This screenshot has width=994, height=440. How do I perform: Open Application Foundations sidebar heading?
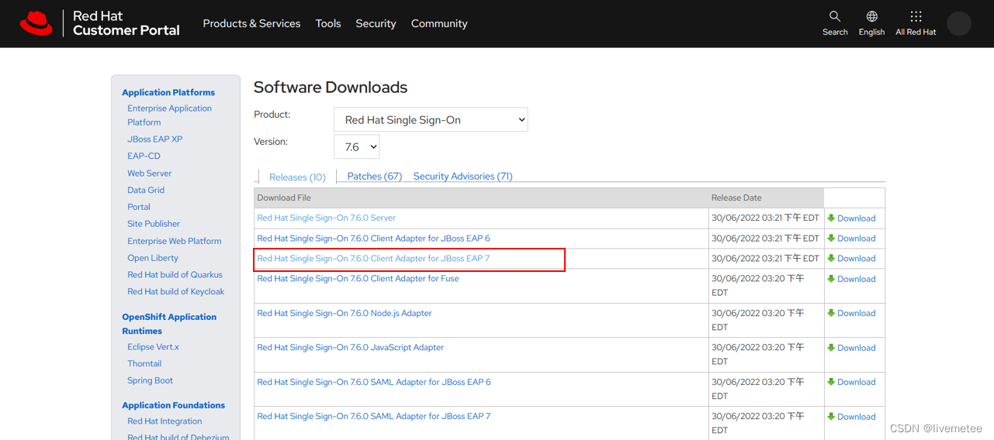[x=173, y=405]
